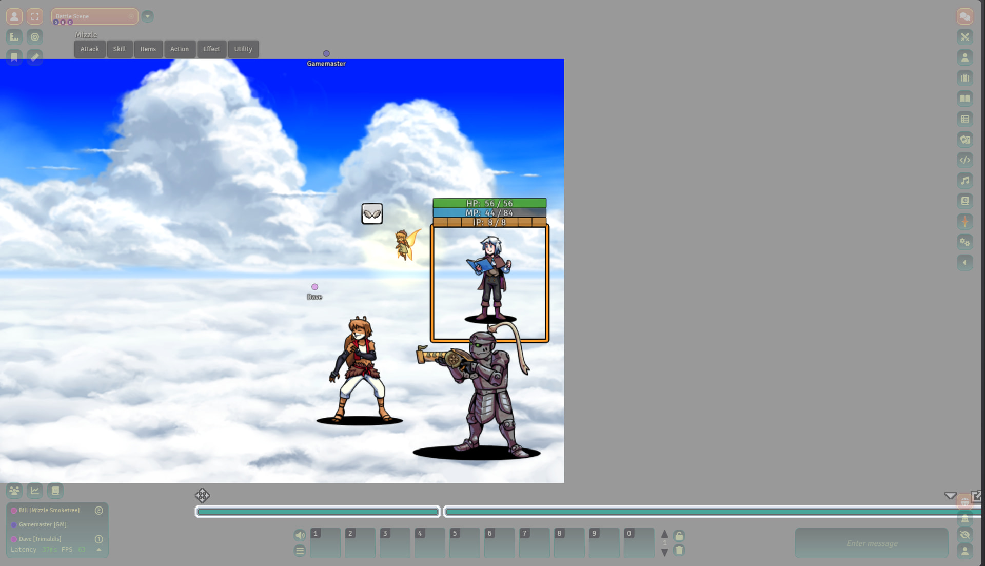Click the Enter message chat input
Screen dimensions: 985x566
click(872, 543)
